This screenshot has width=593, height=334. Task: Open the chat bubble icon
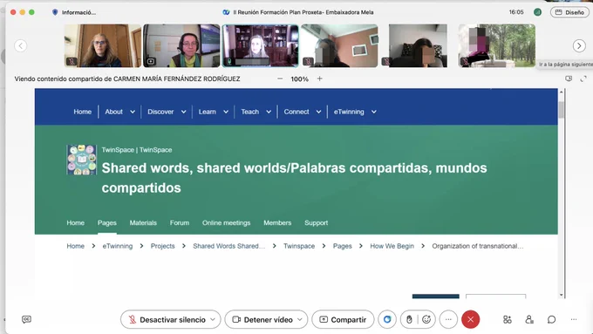coord(551,320)
